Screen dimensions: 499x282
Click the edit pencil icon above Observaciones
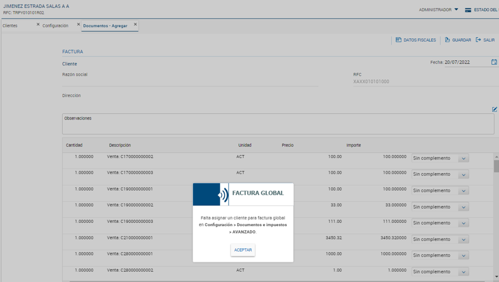[494, 109]
